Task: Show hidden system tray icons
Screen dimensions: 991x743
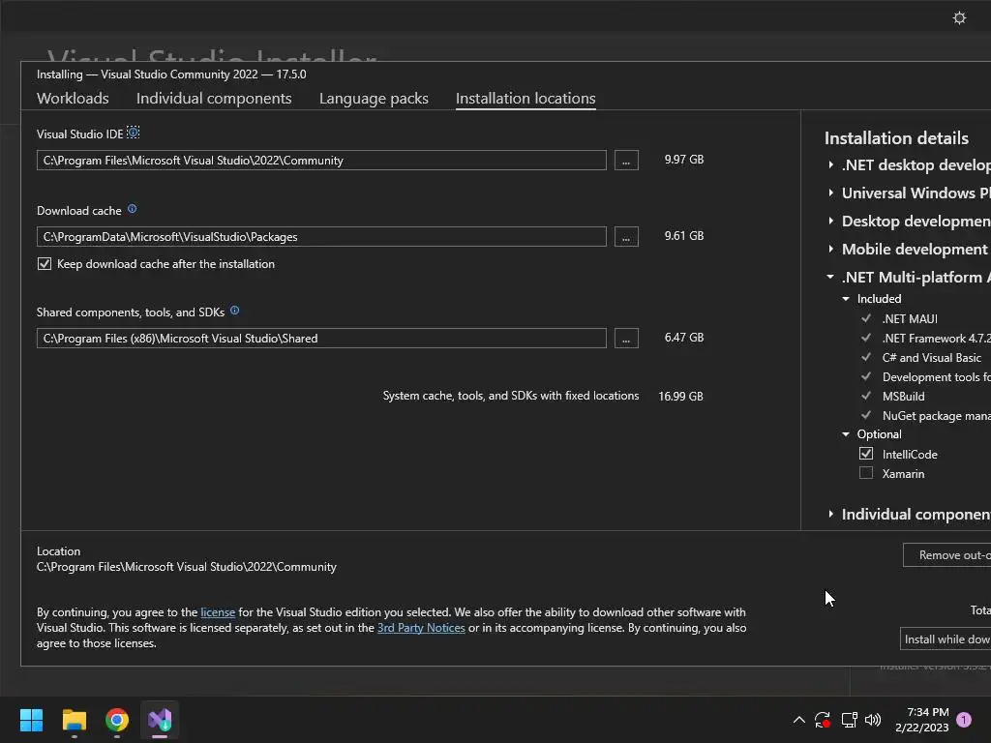Action: 798,720
